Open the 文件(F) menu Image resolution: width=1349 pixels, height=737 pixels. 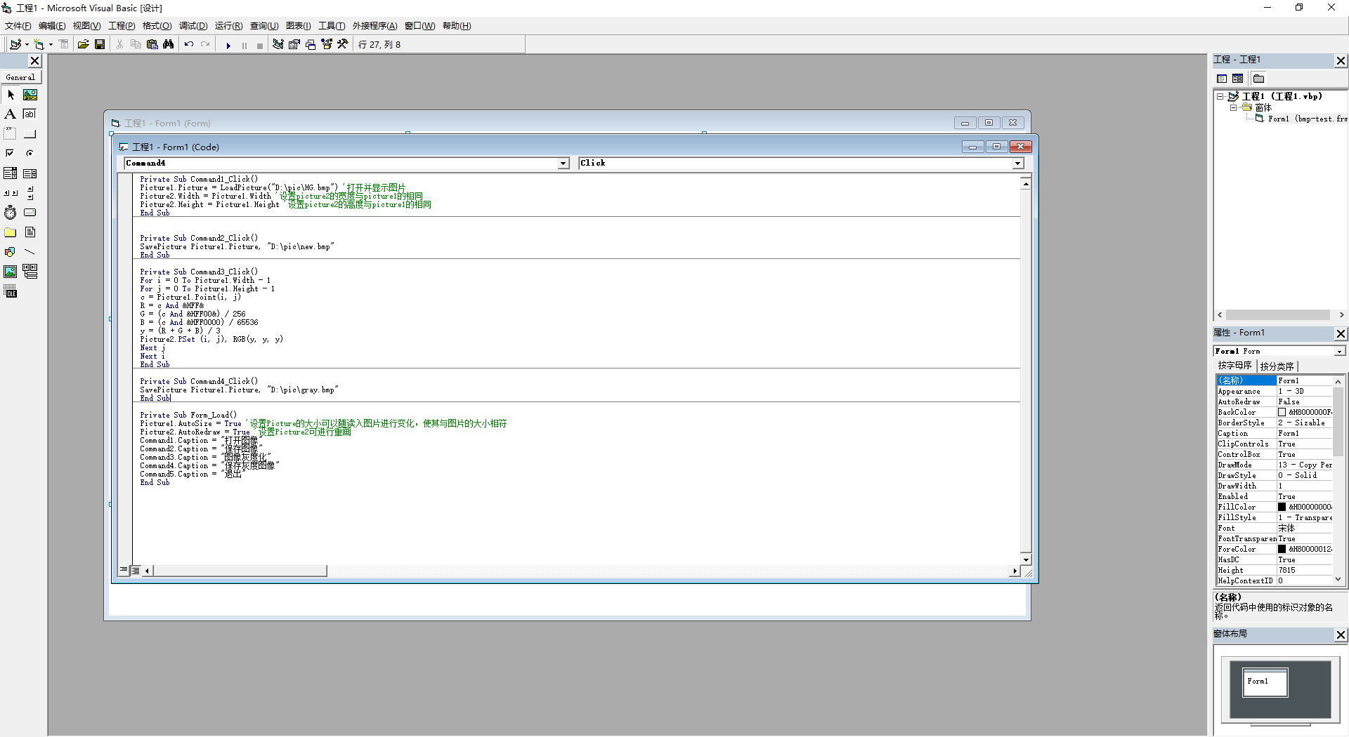(18, 26)
